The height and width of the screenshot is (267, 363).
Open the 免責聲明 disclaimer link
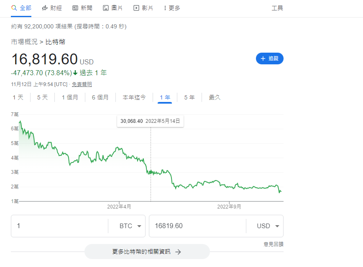pyautogui.click(x=82, y=84)
